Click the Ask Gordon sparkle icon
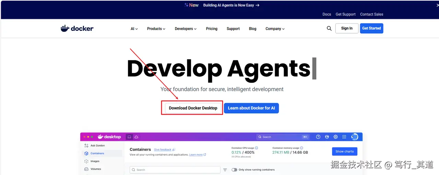This screenshot has width=439, height=175. 86,146
